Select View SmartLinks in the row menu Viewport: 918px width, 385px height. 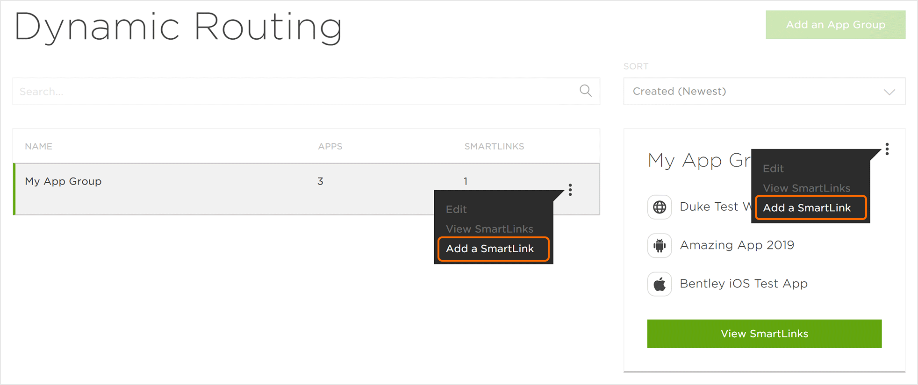489,229
